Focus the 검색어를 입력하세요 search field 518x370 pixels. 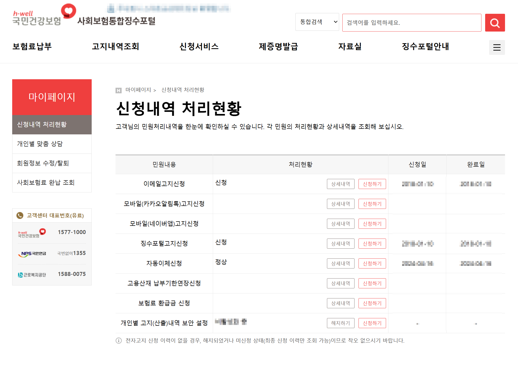coord(411,23)
